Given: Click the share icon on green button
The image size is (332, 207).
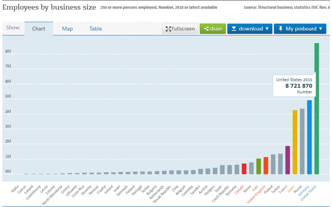Looking at the screenshot, I should 206,29.
